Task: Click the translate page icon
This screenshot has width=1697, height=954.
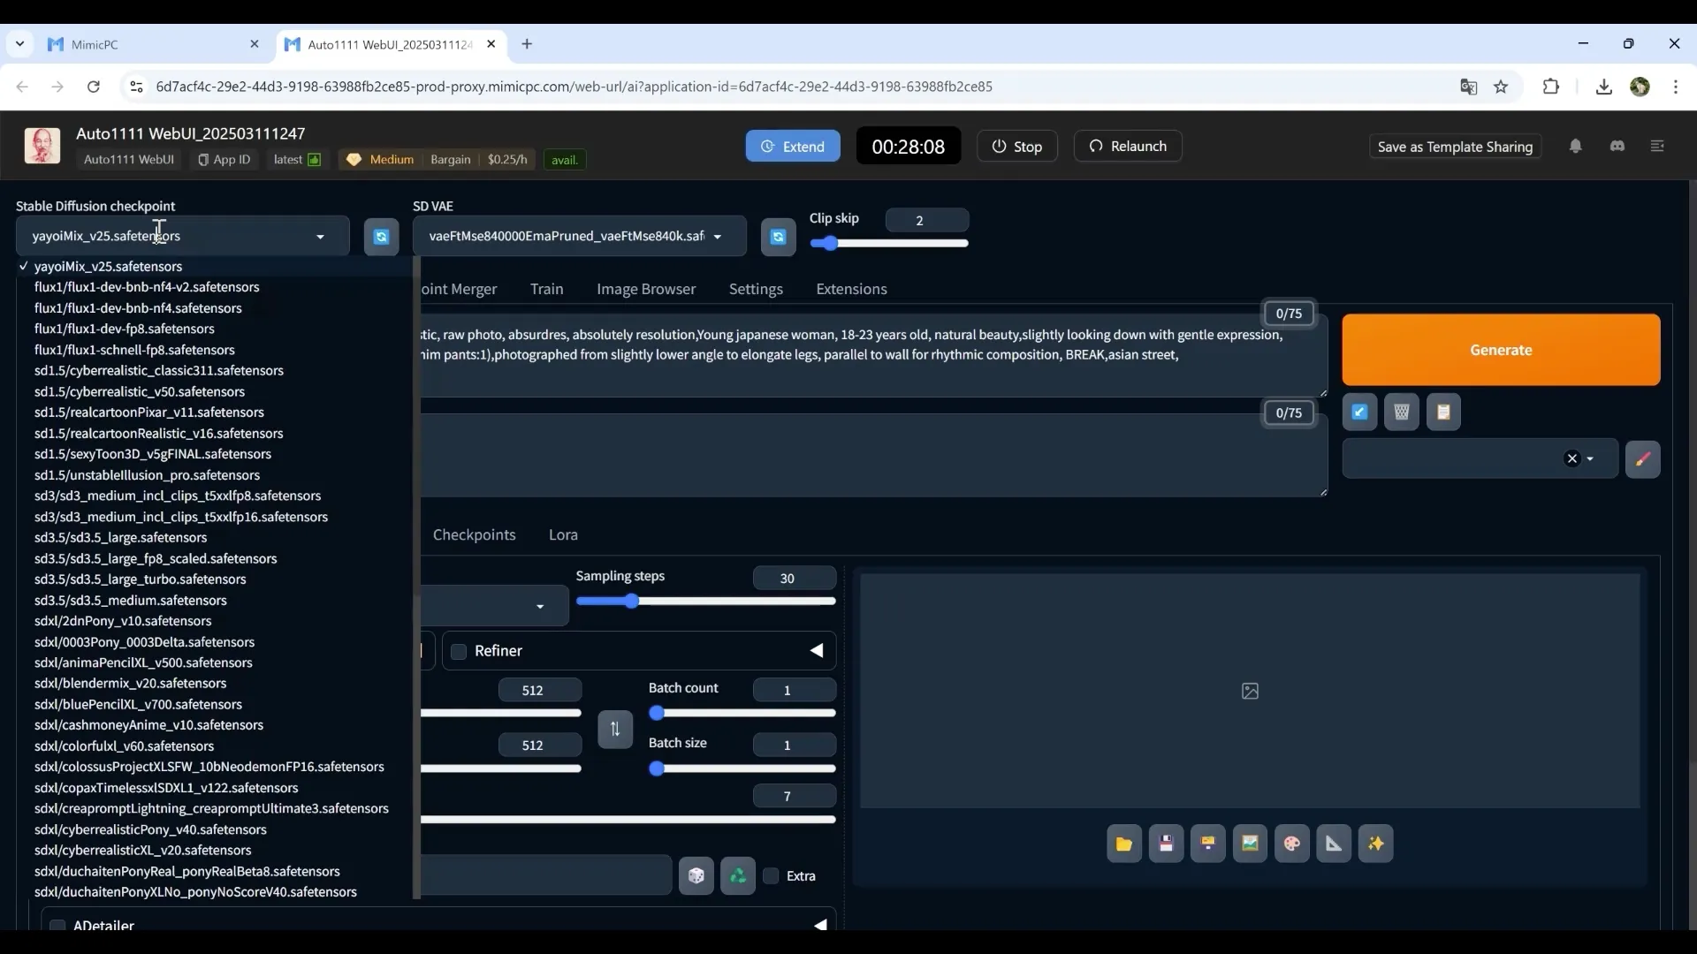Action: pyautogui.click(x=1468, y=87)
